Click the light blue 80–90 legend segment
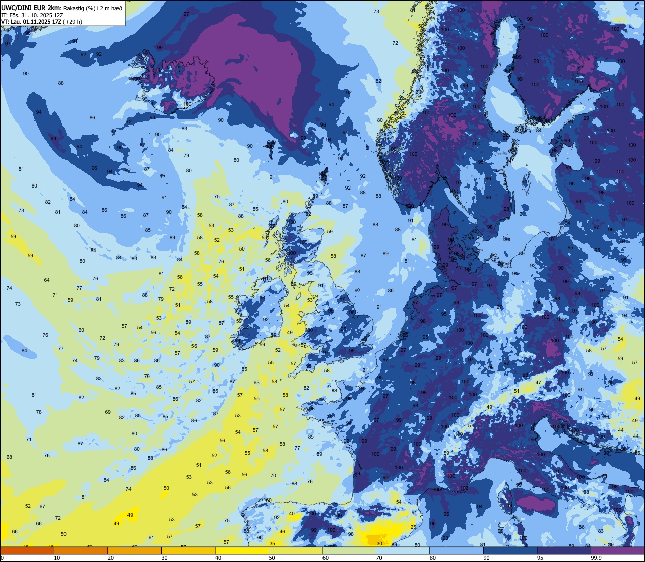Viewport: 645px width, 562px height. [x=457, y=551]
